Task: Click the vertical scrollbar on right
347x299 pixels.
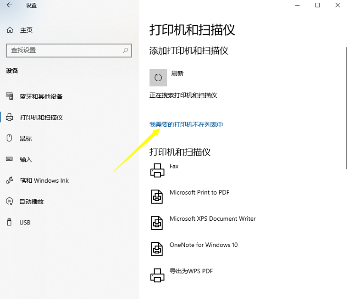Action: 346,109
